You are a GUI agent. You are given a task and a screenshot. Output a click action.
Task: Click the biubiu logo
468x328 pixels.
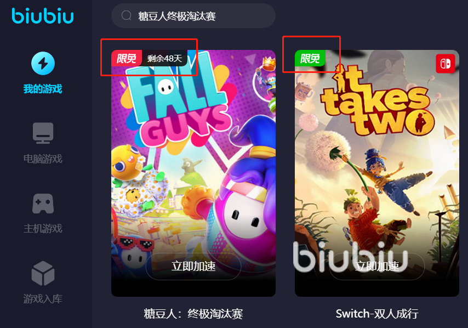(43, 16)
